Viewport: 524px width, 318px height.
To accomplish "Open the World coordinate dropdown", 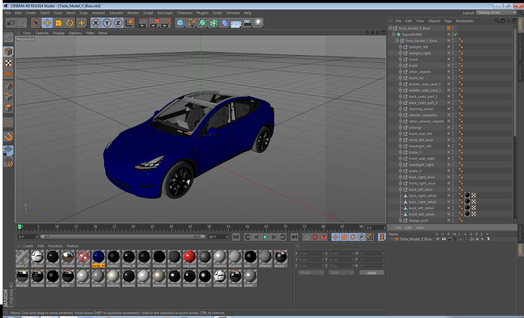I will click(x=311, y=273).
